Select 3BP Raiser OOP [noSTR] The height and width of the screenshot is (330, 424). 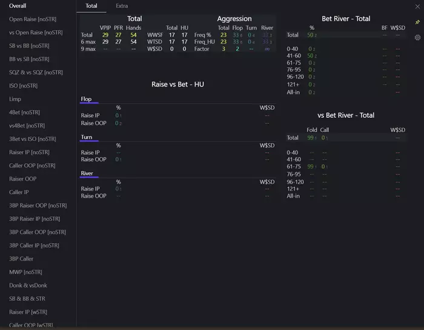[x=38, y=205]
